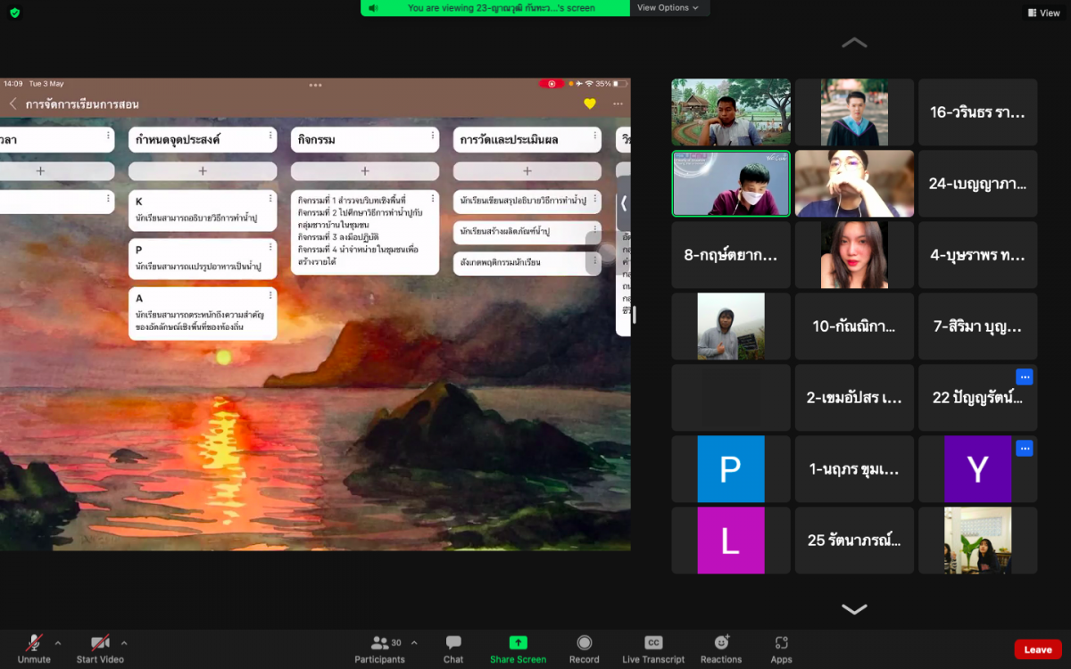Open options of นักเรียนเขียนสรุปอธิบายวิธีการทำน้ำปู card

pyautogui.click(x=595, y=198)
